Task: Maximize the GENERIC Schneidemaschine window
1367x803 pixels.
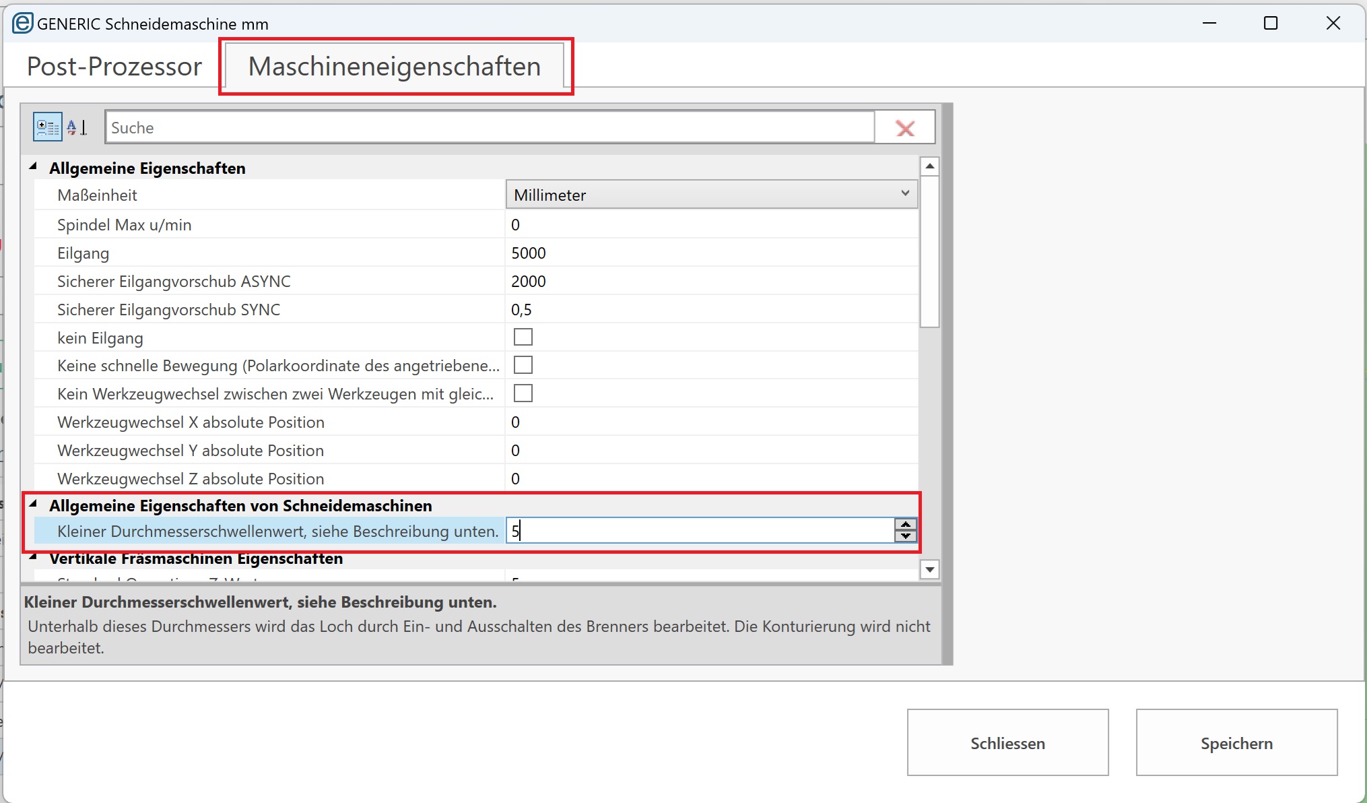Action: [x=1271, y=23]
